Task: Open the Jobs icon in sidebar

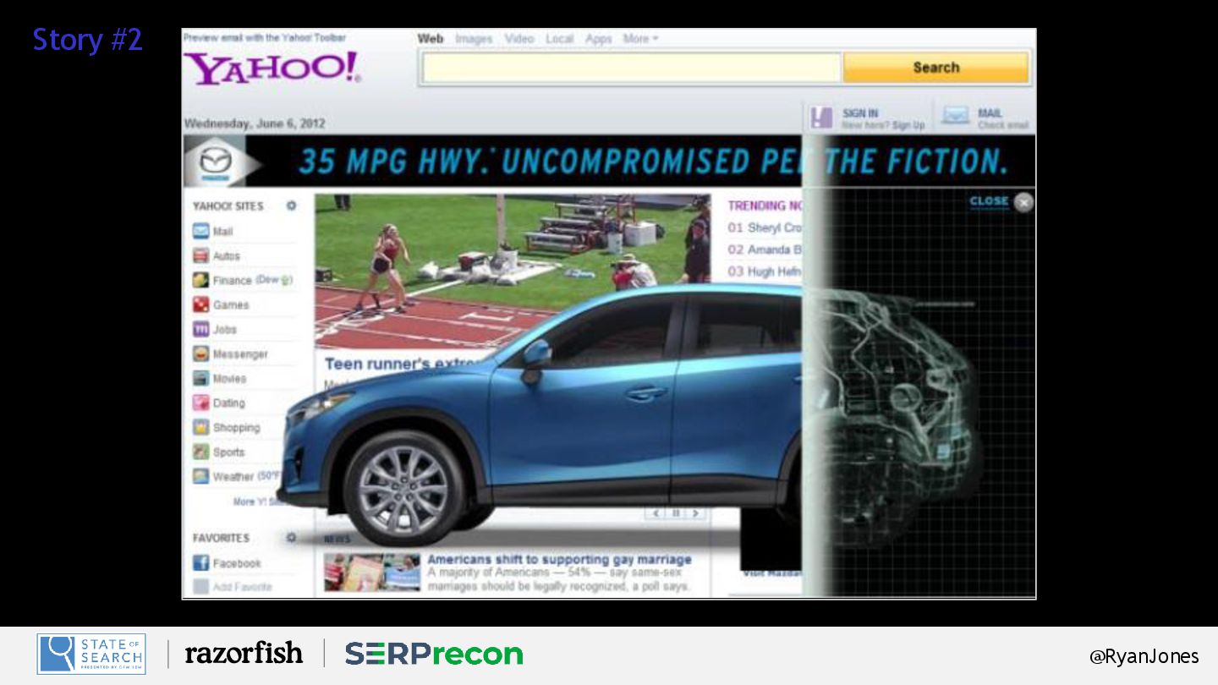Action: 200,329
